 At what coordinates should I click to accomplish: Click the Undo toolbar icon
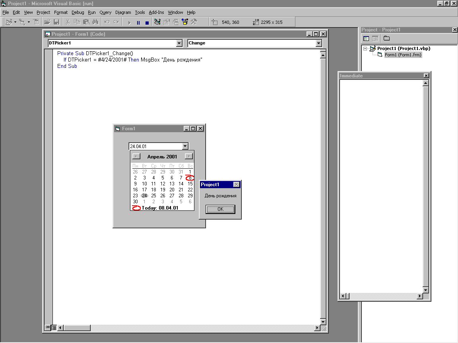tap(107, 22)
